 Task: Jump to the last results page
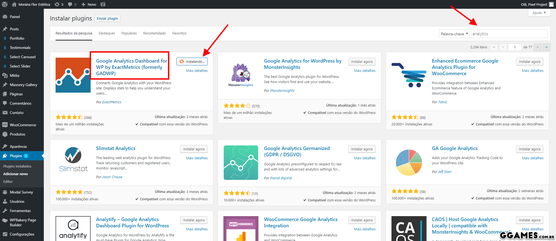pos(546,47)
